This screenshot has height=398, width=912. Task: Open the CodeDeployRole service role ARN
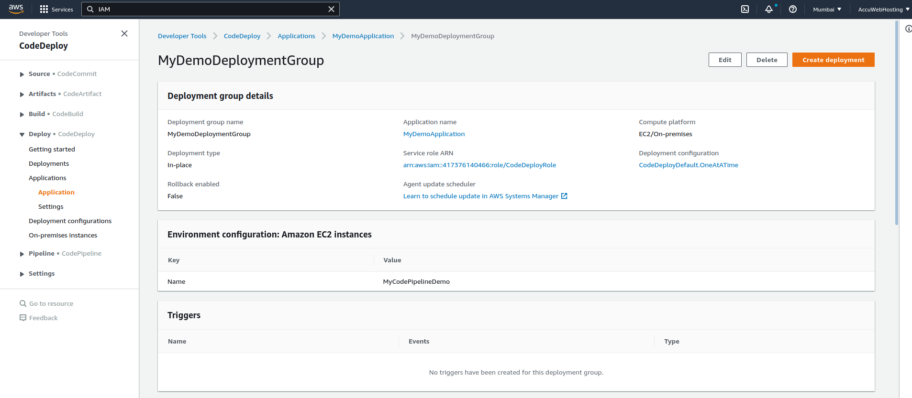479,165
